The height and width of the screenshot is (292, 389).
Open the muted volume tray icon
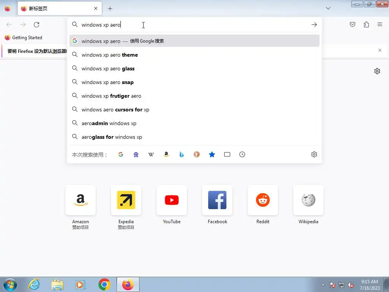[351, 285]
